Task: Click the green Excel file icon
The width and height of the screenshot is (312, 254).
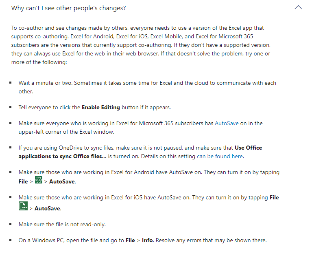Action: tap(23, 206)
